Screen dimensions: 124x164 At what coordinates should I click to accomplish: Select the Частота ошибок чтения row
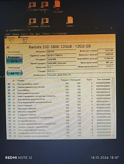(59, 84)
